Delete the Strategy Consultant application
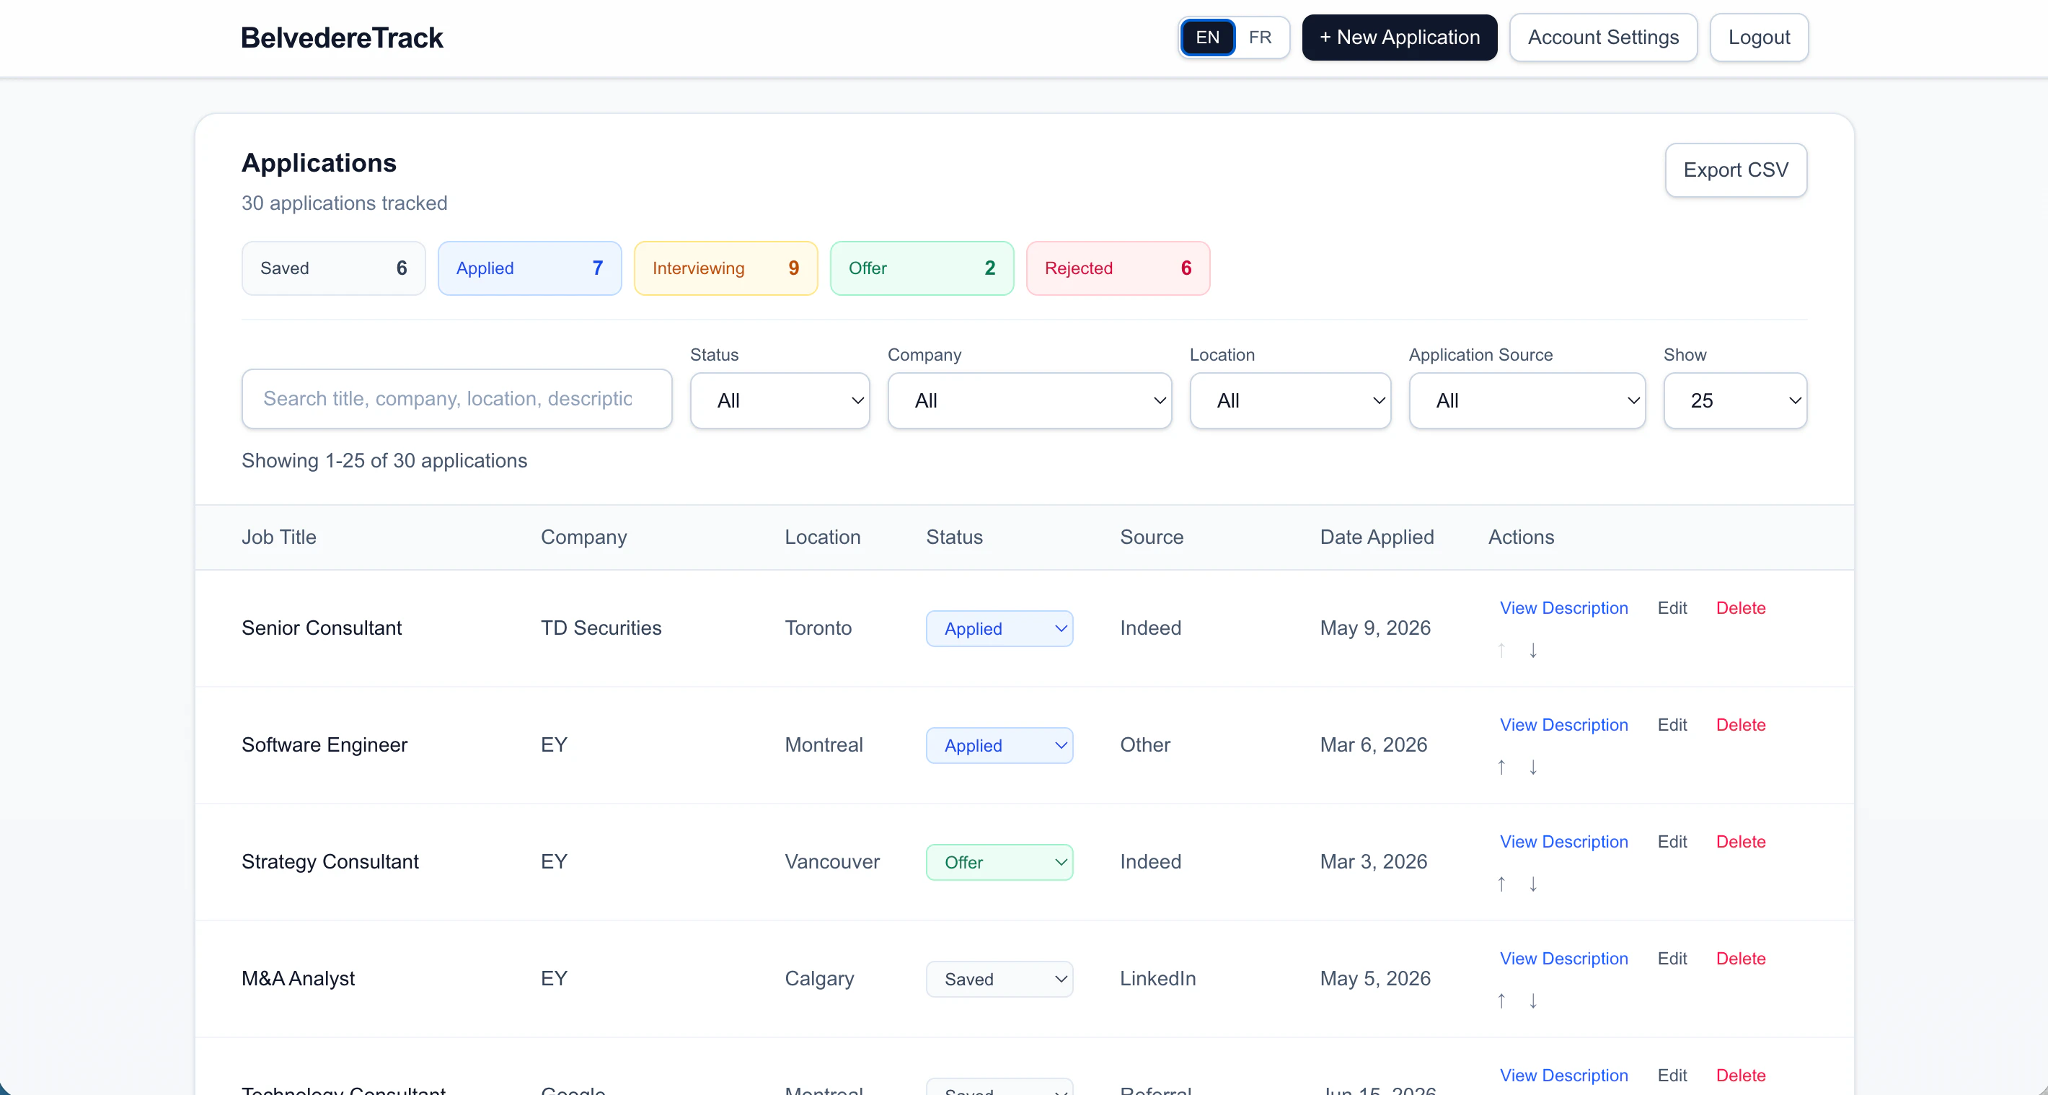The image size is (2048, 1095). [1740, 842]
